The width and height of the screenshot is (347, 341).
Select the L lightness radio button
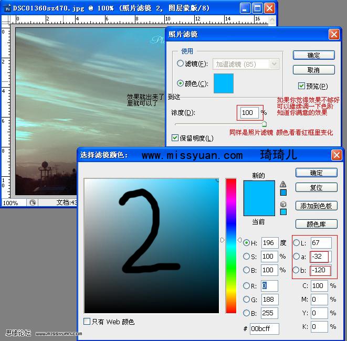tap(296, 242)
